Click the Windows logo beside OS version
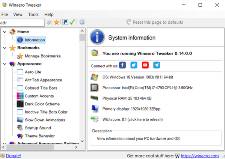Viewport: 225px width, 159px height. pyautogui.click(x=94, y=77)
